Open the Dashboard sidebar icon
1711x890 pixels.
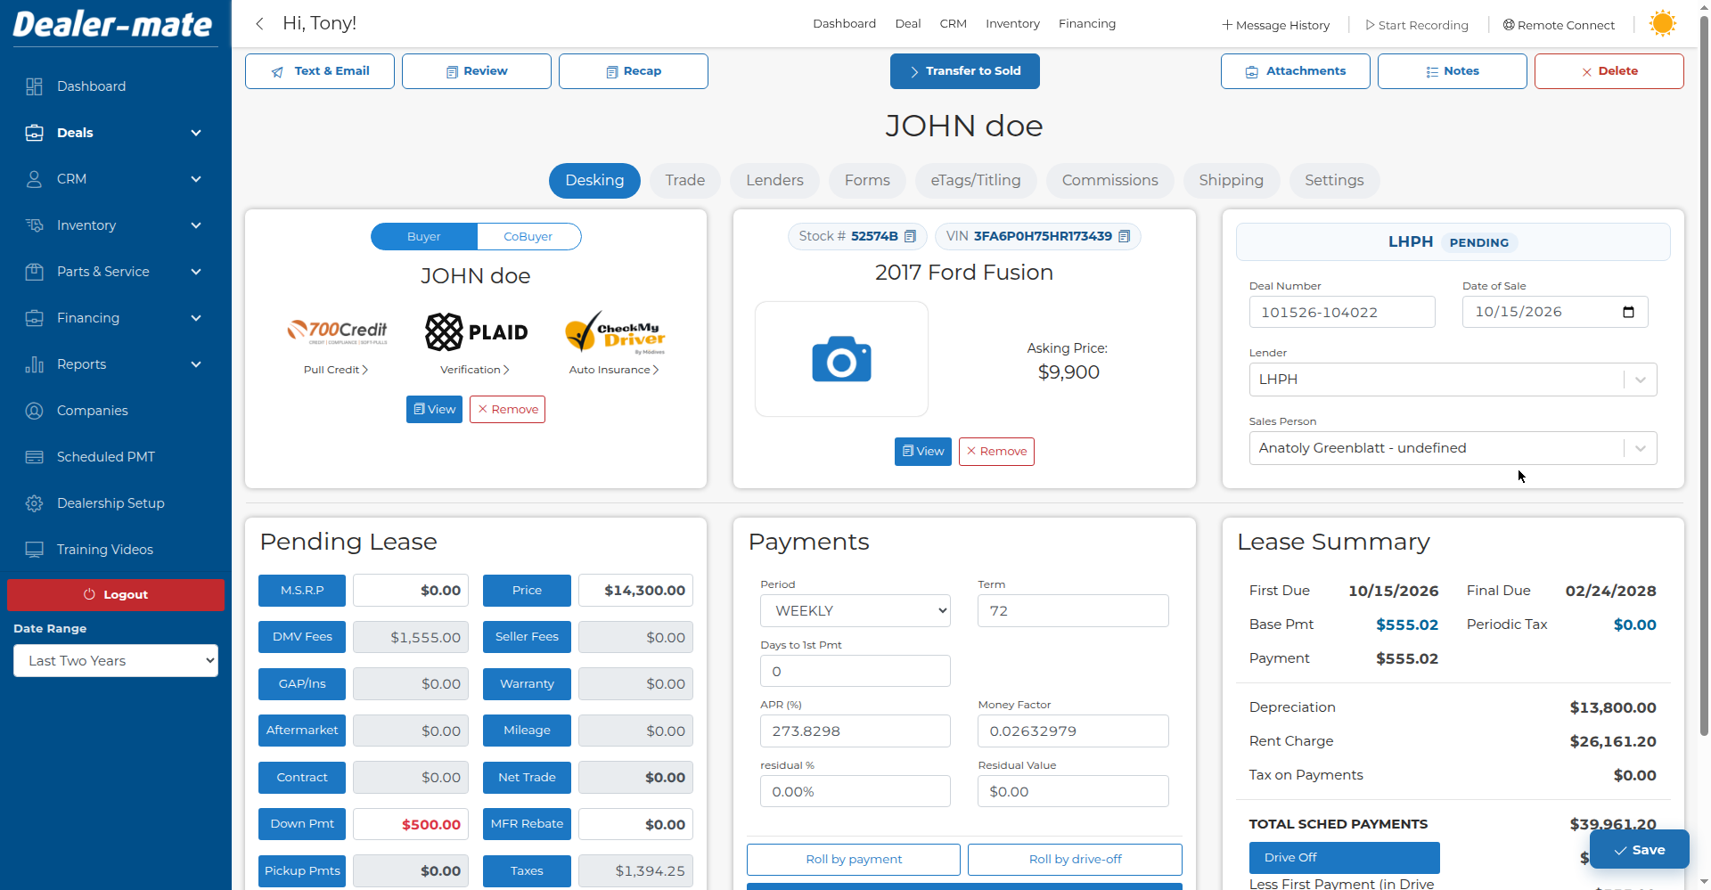pos(34,86)
